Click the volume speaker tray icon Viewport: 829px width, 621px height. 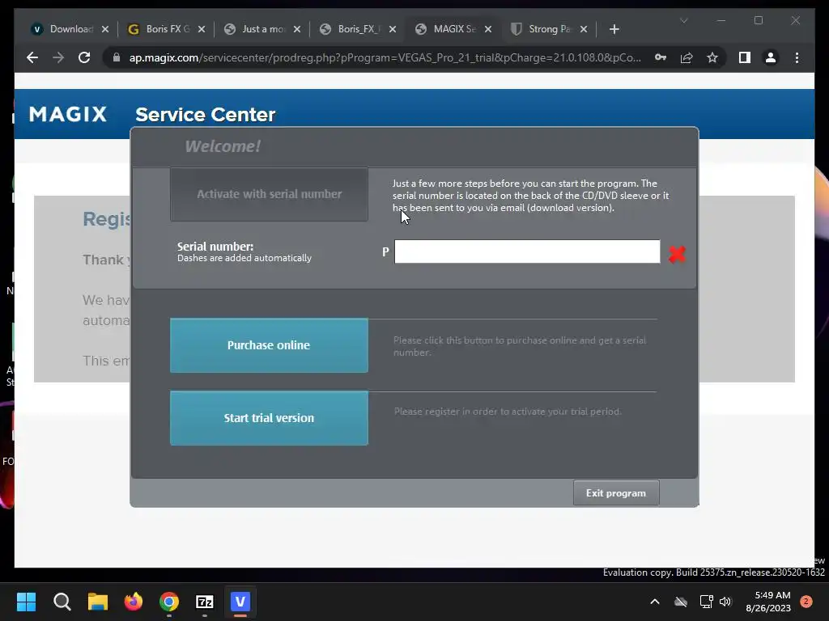tap(725, 602)
